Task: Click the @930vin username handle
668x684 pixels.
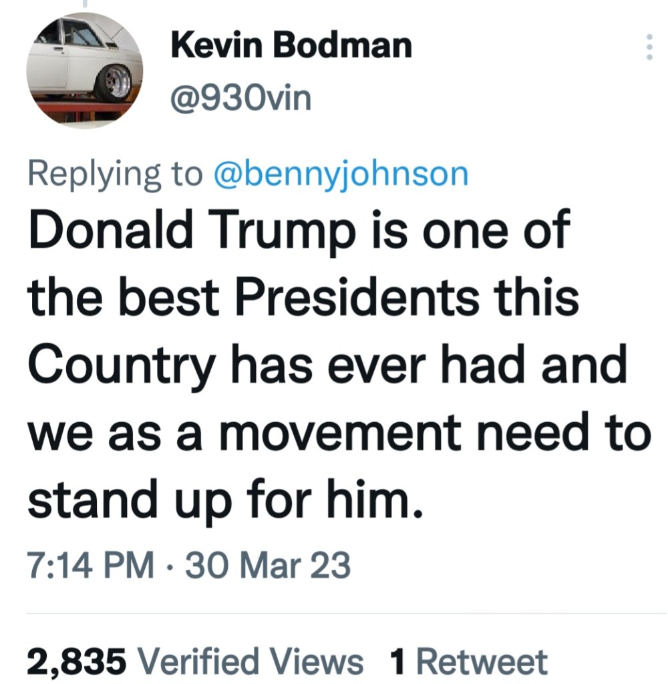Action: point(241,98)
